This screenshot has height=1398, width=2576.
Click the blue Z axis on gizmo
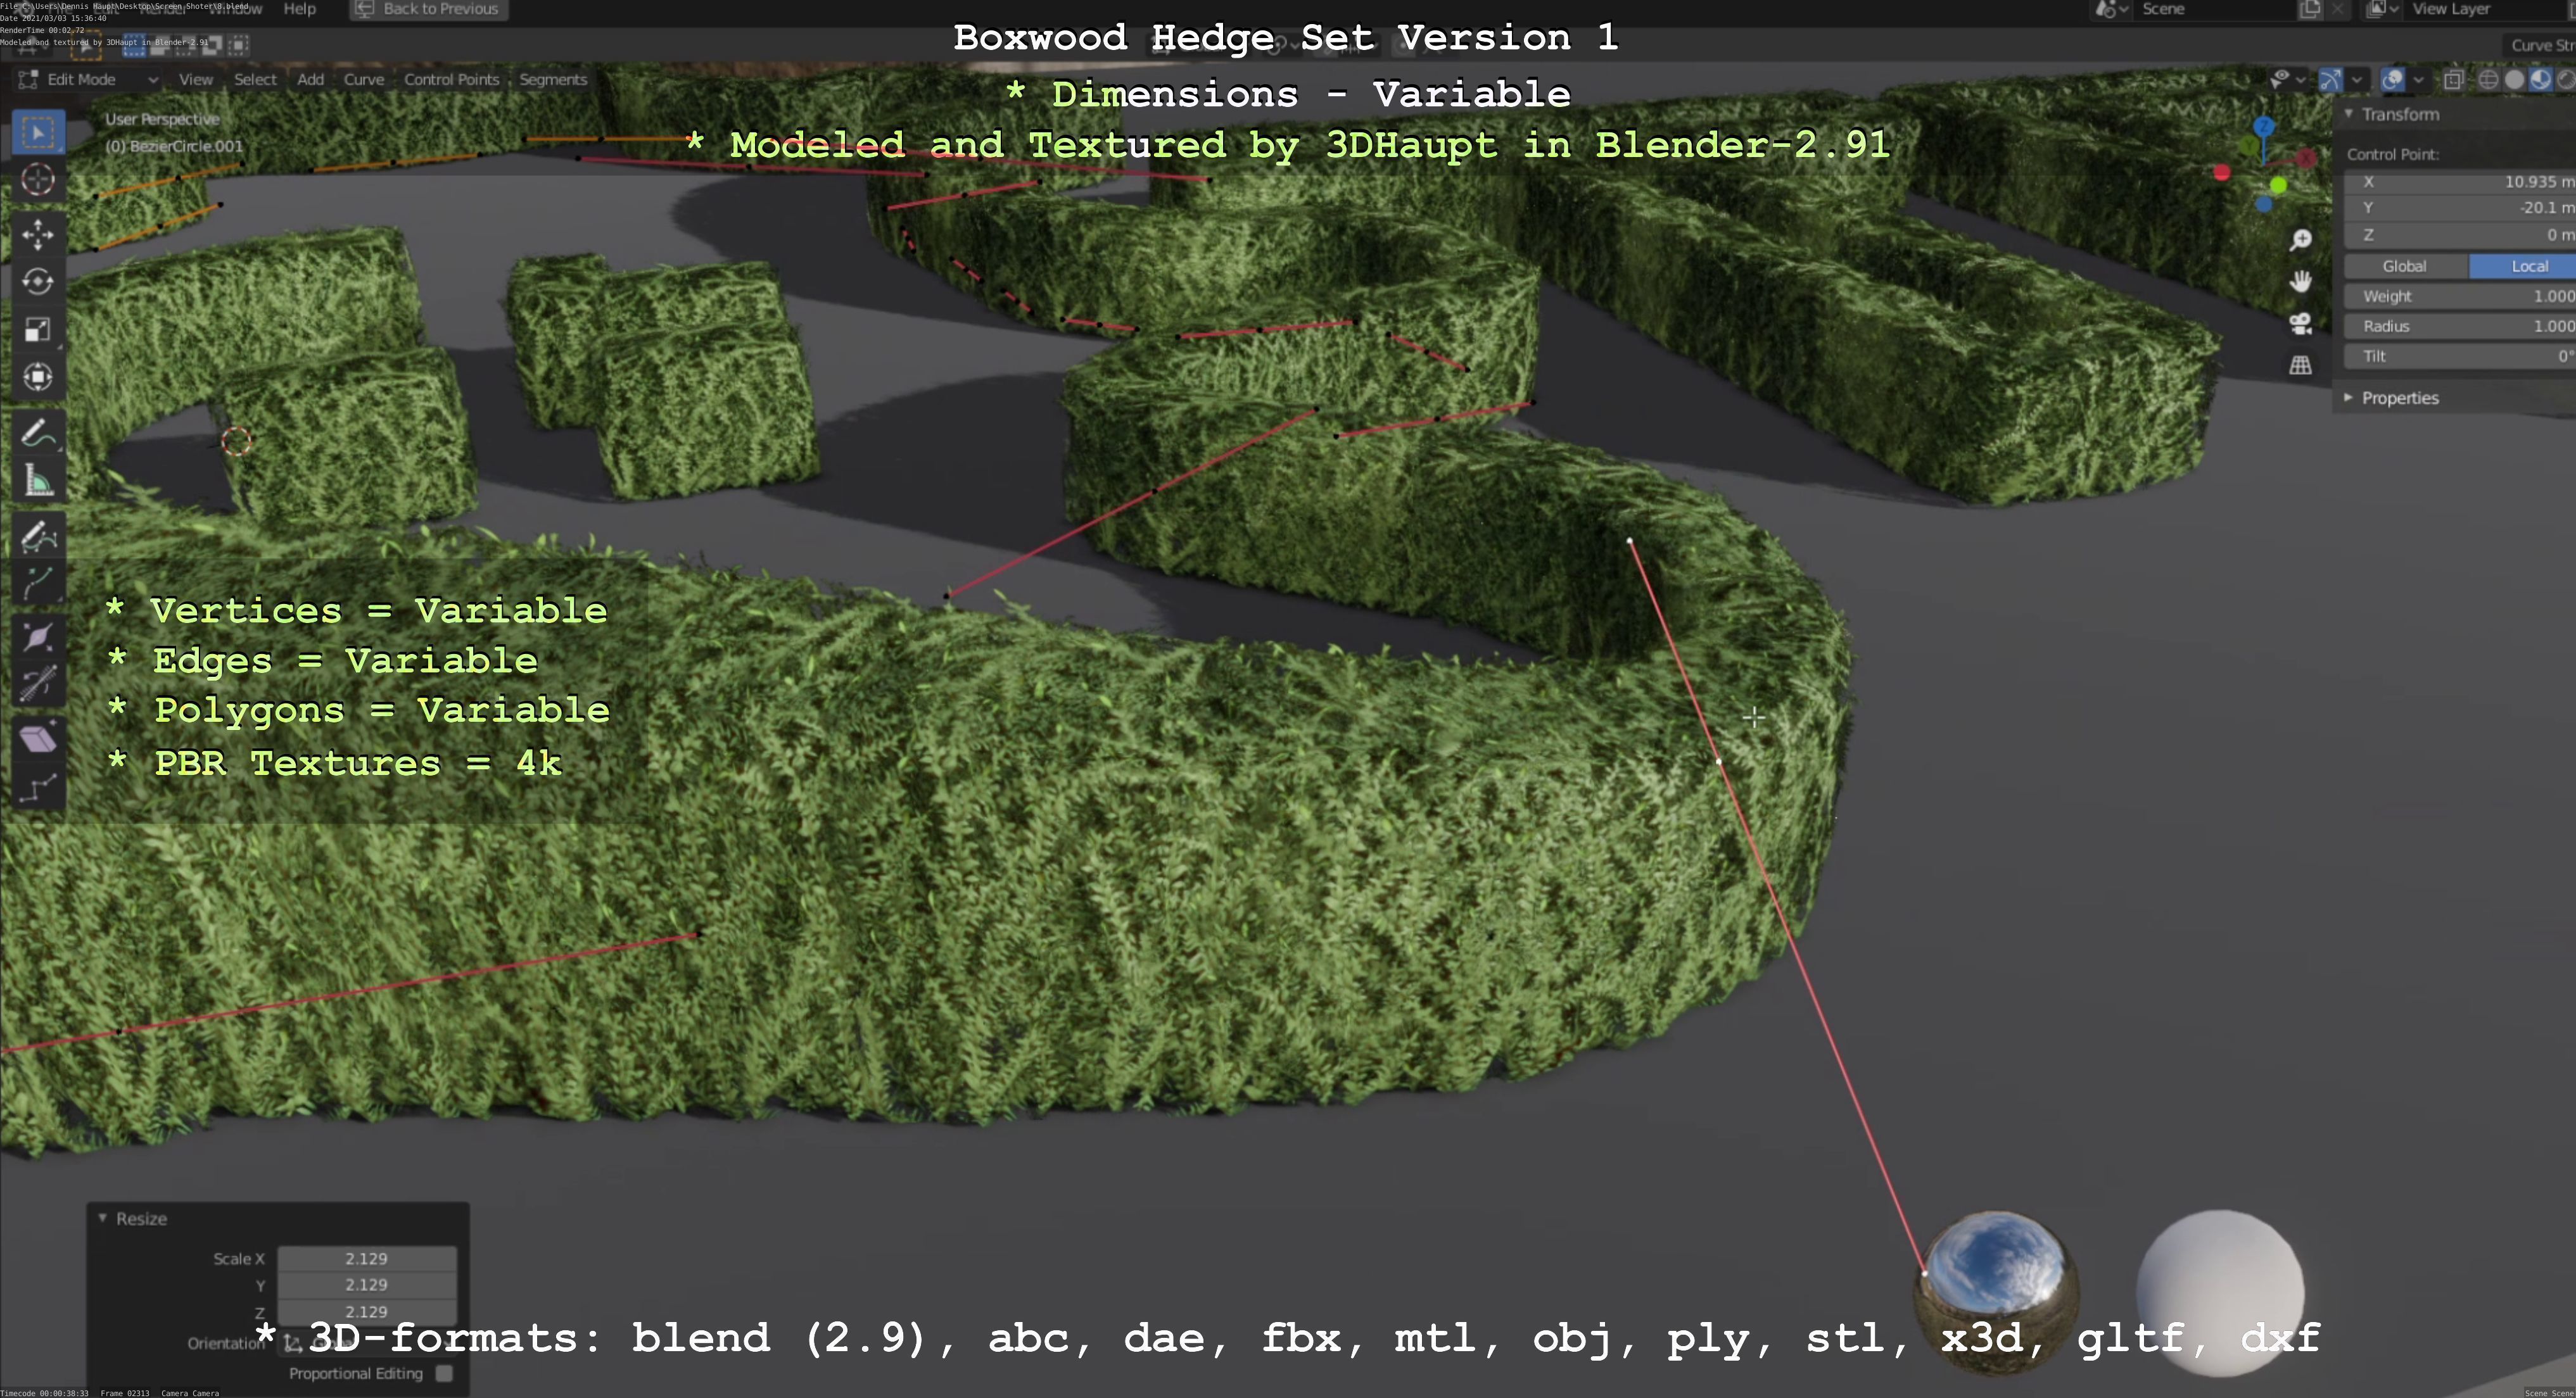2264,127
